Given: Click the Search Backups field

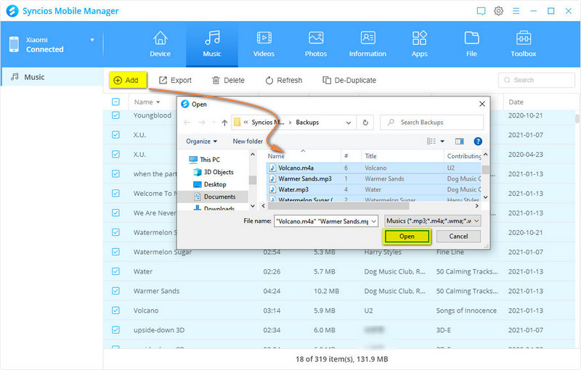Looking at the screenshot, I should click(431, 123).
